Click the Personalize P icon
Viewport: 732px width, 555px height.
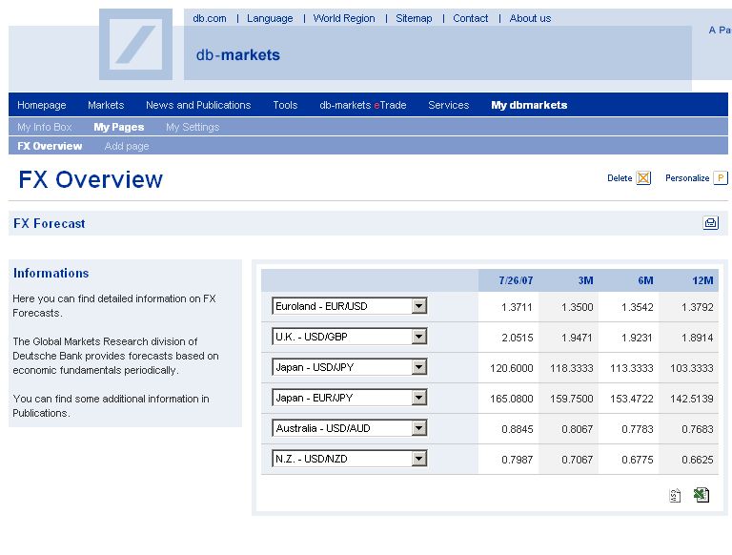721,178
